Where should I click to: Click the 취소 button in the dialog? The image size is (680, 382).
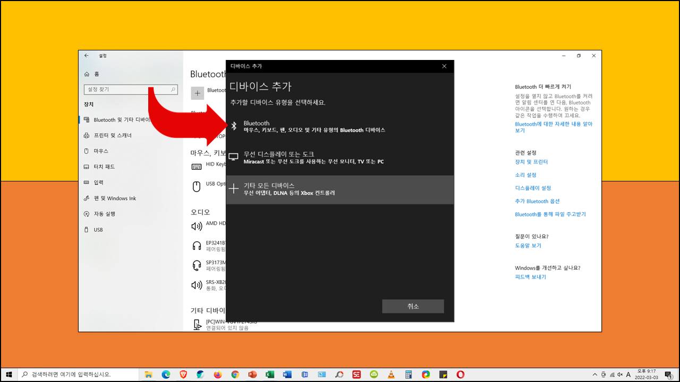click(x=413, y=306)
